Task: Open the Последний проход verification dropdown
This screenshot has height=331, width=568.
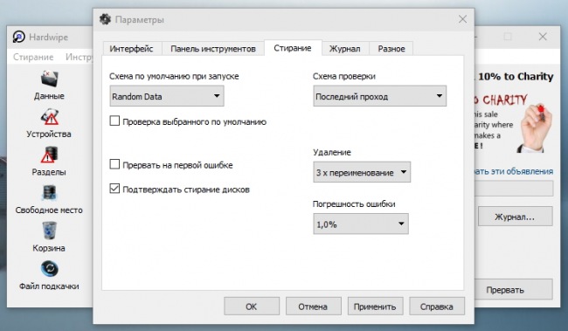Action: pyautogui.click(x=379, y=96)
